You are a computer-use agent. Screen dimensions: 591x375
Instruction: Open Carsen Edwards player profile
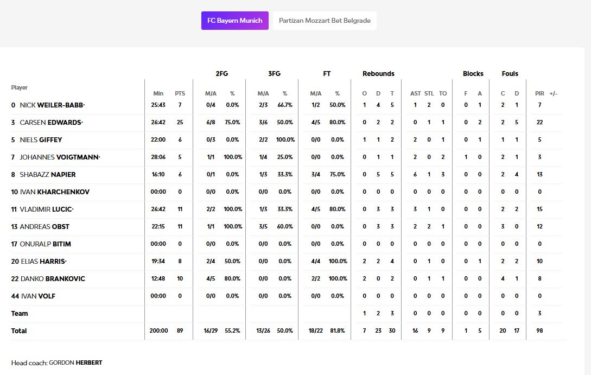tap(51, 123)
